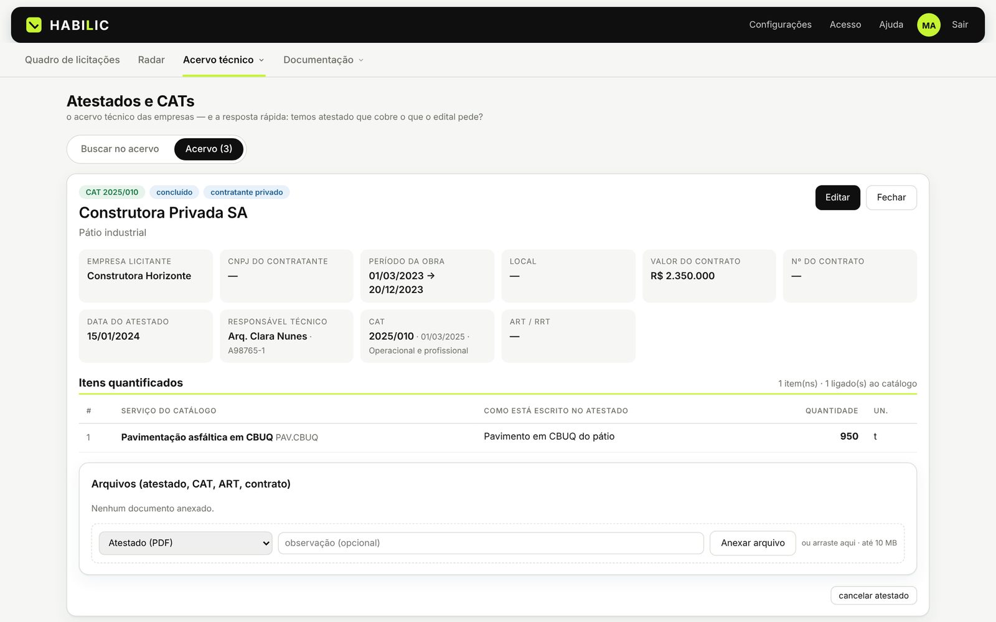Screen dimensions: 996x622
Task: Click the Habilic logo icon
Action: pyautogui.click(x=34, y=25)
